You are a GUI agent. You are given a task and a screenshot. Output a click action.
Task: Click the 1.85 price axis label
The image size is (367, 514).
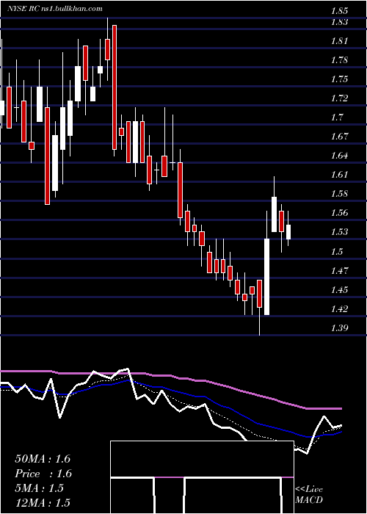[339, 11]
